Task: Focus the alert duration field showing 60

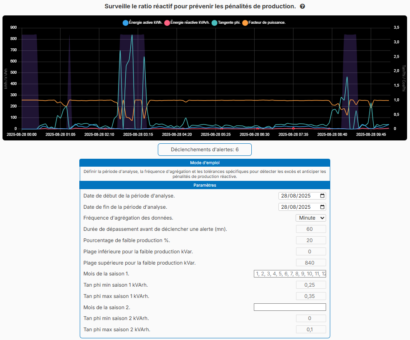Action: click(311, 229)
